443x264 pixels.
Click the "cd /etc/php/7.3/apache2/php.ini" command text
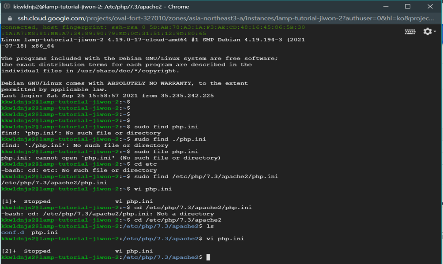click(x=193, y=208)
